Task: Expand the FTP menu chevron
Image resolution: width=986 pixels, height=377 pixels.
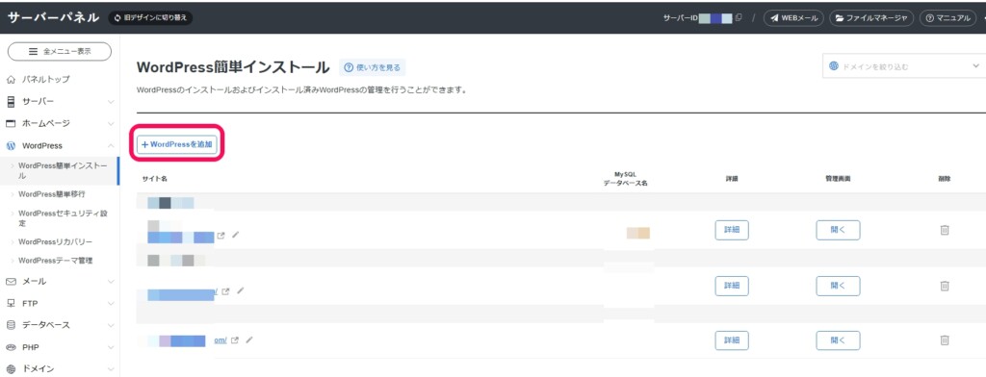Action: pos(111,304)
